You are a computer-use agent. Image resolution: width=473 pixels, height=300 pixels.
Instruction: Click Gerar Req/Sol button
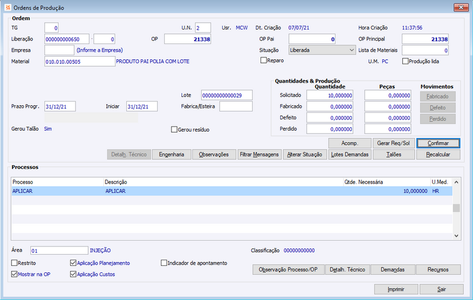(394, 143)
